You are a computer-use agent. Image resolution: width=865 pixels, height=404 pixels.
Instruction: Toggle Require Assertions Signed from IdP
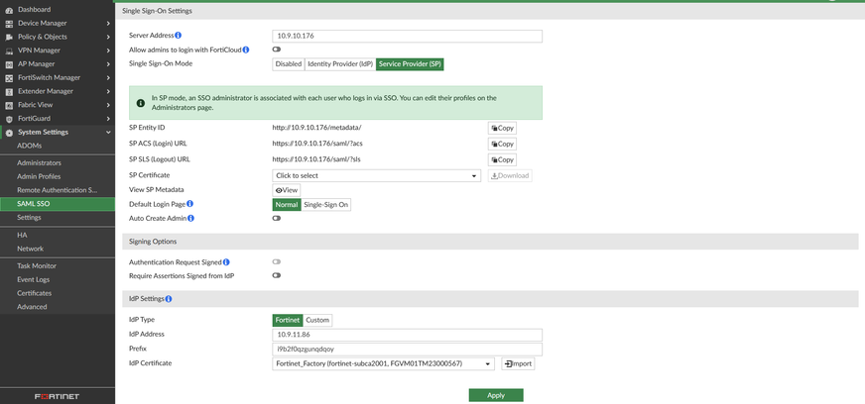click(x=277, y=275)
